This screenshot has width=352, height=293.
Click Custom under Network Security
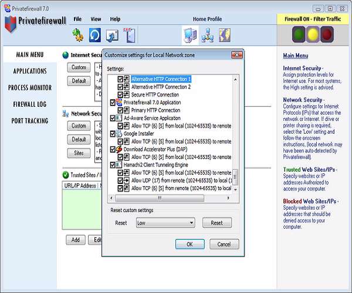click(79, 126)
